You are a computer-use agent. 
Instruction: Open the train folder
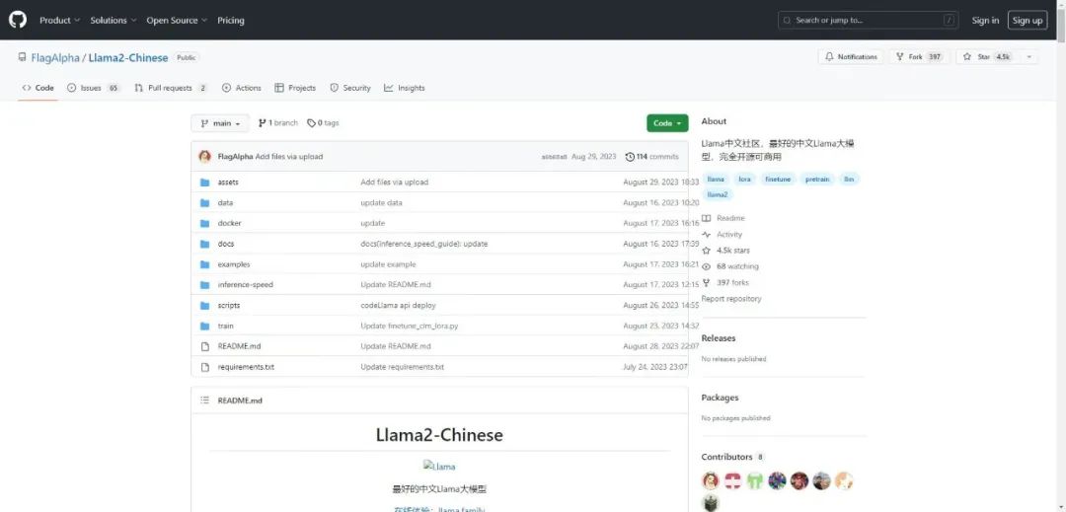point(225,326)
